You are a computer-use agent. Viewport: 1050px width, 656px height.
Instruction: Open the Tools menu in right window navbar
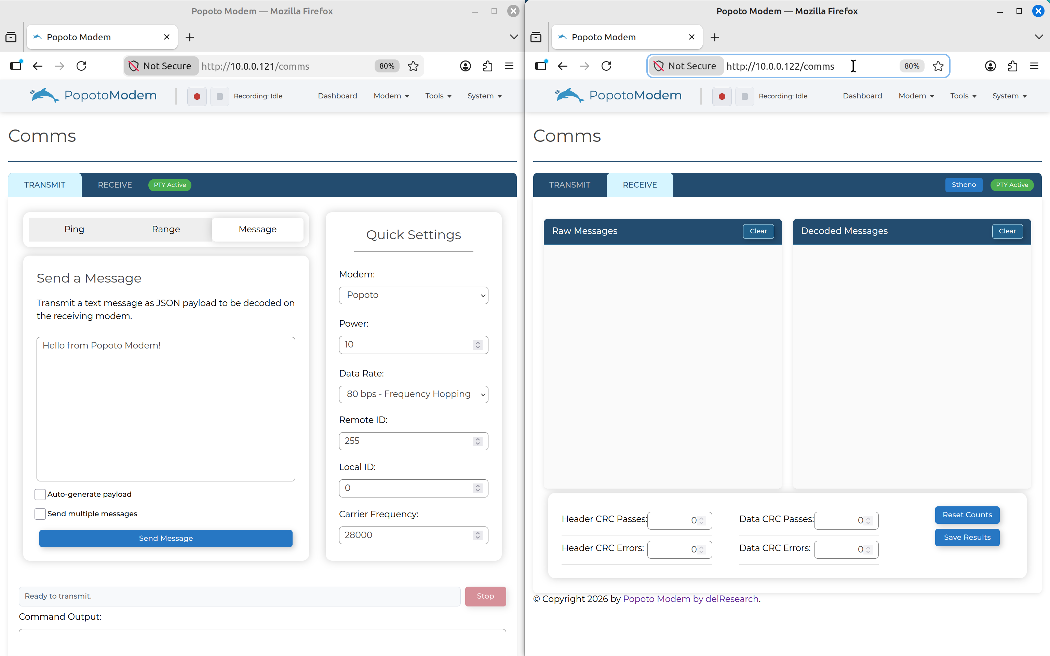click(x=963, y=96)
